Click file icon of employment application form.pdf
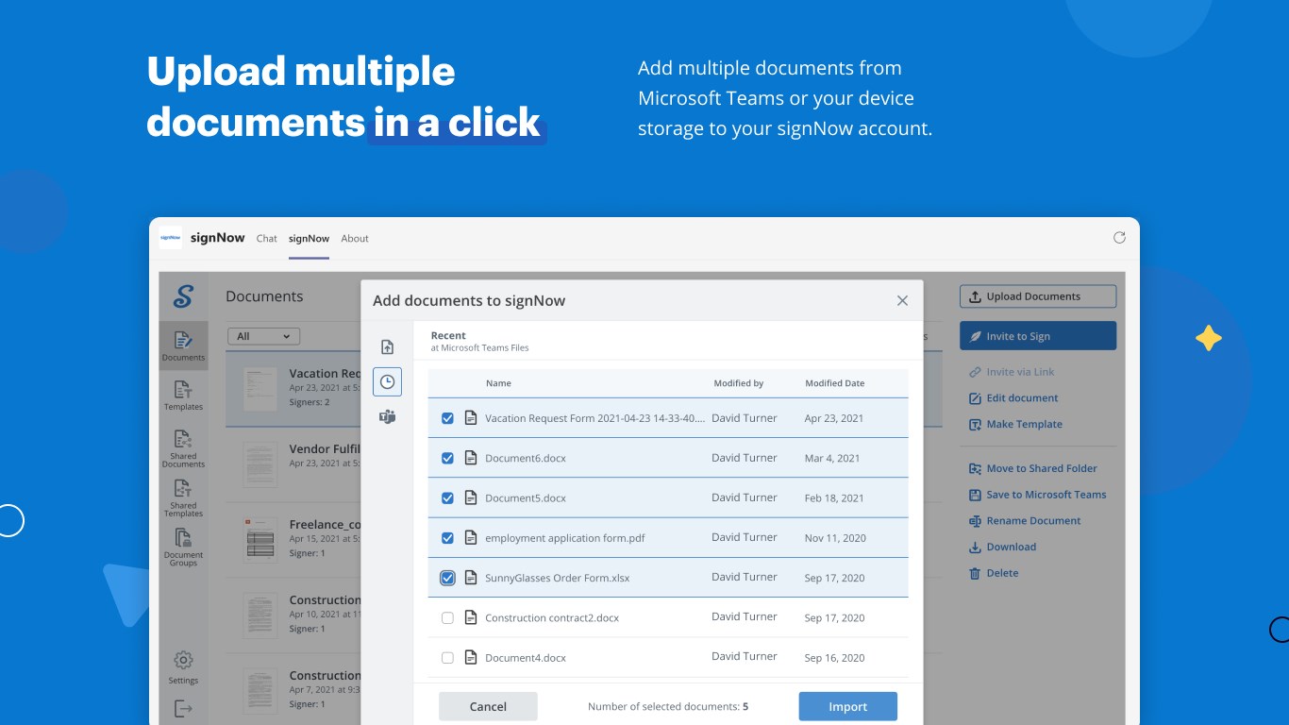This screenshot has height=725, width=1289. tap(471, 538)
